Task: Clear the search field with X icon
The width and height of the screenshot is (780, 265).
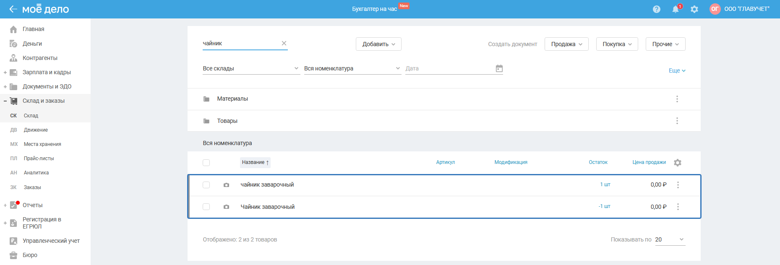Action: (284, 43)
